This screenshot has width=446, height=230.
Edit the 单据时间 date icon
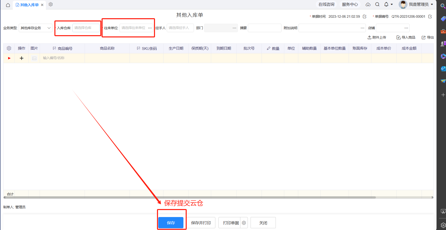pos(365,16)
